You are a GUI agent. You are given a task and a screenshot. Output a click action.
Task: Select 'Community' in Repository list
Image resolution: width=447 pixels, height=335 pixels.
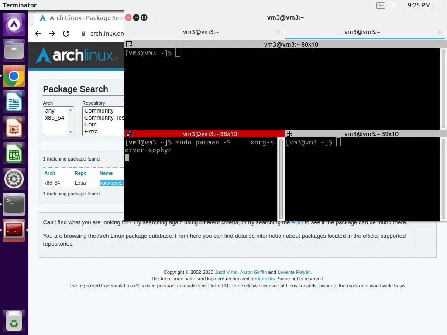pyautogui.click(x=99, y=111)
